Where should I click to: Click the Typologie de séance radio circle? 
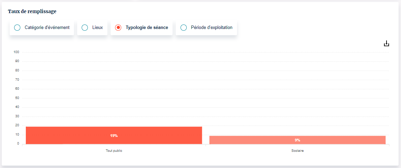tap(118, 28)
